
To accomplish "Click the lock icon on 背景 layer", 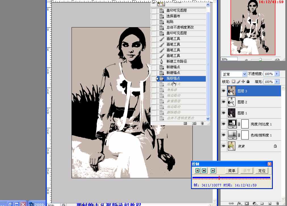I will (275, 146).
